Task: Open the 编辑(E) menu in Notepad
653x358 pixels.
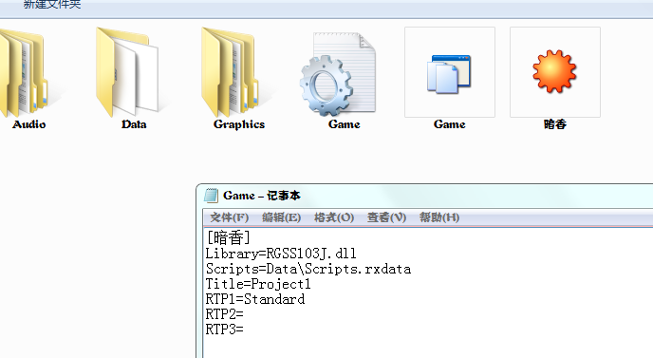Action: [x=281, y=217]
